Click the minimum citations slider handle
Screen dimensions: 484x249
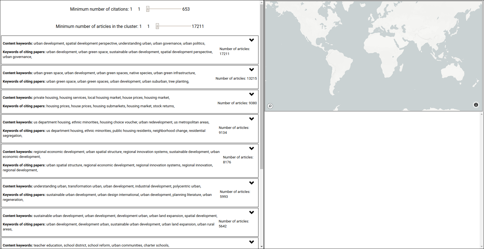pyautogui.click(x=148, y=9)
